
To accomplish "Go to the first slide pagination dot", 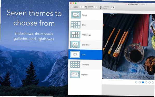I will coord(136,82).
